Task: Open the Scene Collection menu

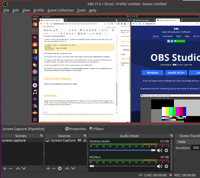Action: coord(60,10)
